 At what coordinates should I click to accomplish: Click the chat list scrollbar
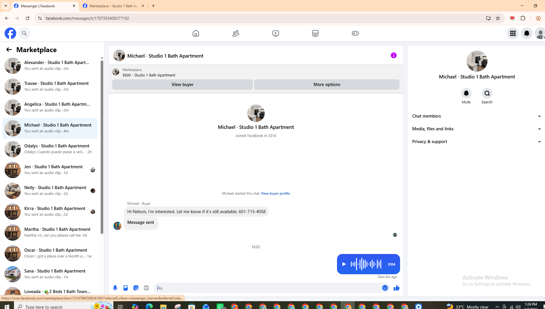(x=102, y=147)
